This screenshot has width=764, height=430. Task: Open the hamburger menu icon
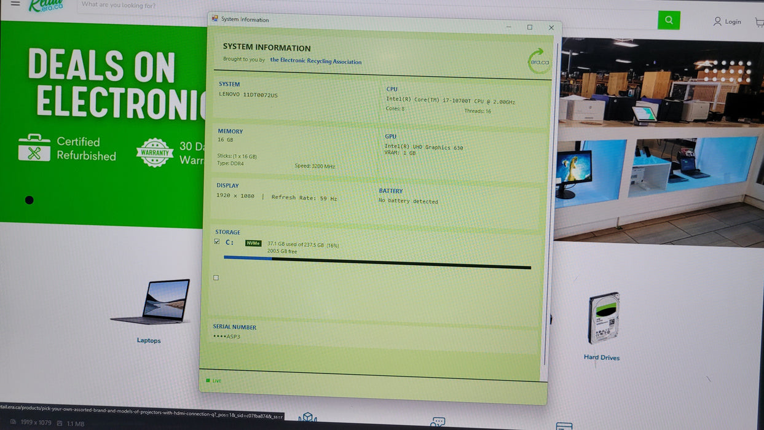(x=15, y=4)
